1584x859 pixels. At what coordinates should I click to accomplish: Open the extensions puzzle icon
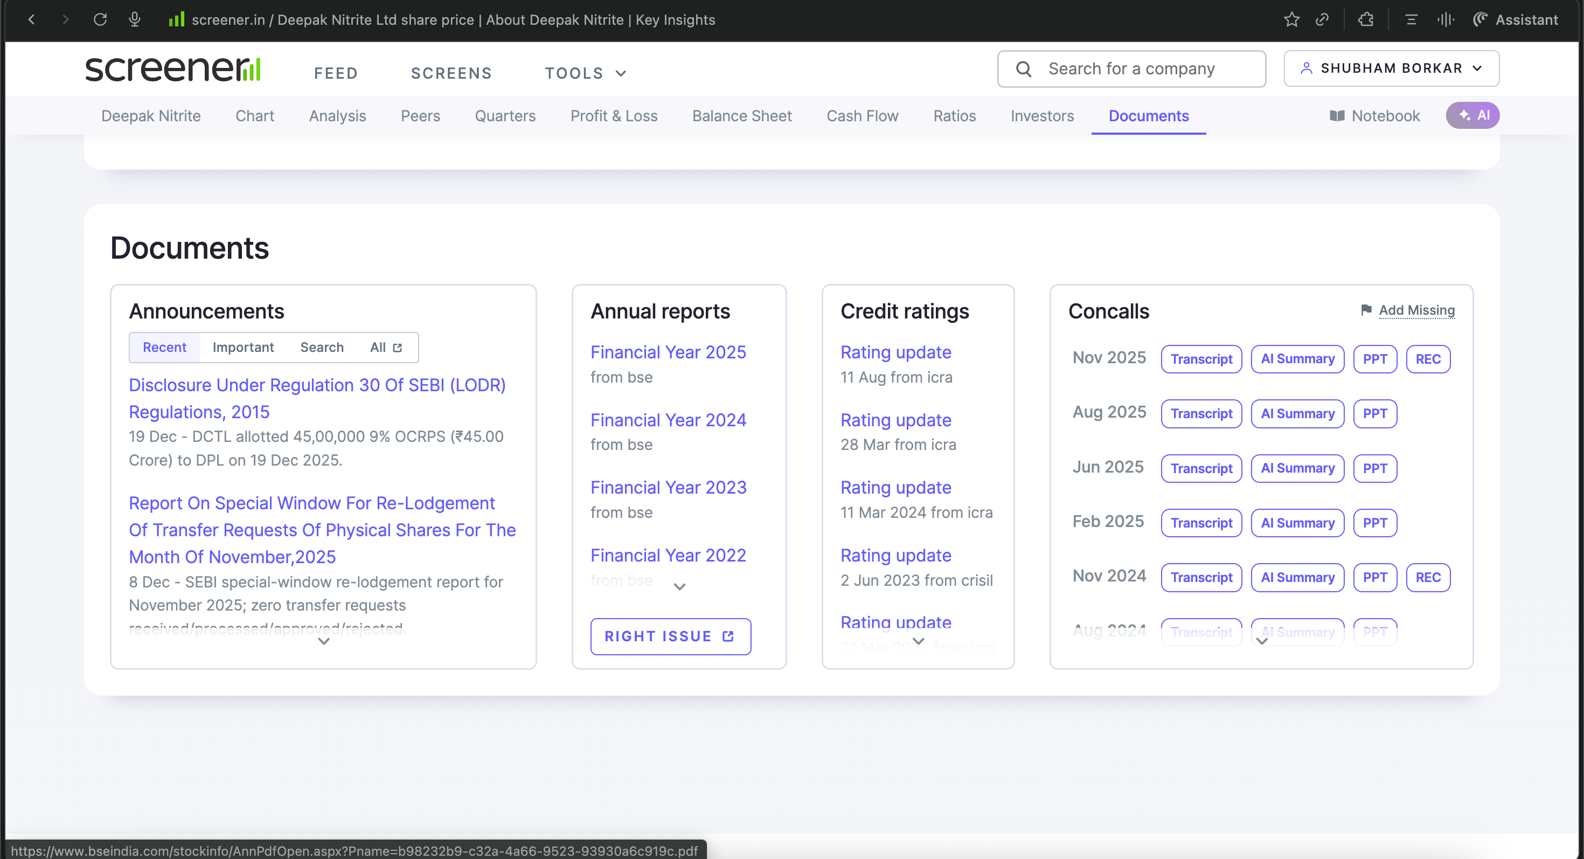tap(1366, 20)
